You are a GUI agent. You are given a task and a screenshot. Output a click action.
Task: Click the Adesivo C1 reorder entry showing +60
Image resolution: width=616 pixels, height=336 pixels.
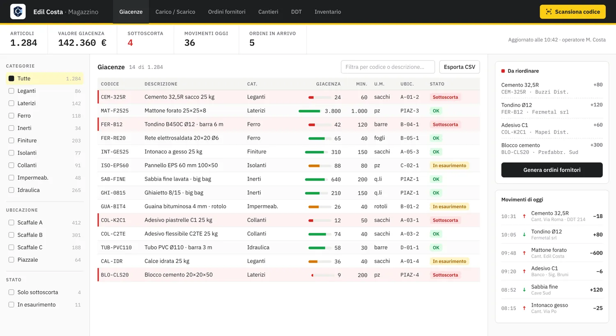552,128
